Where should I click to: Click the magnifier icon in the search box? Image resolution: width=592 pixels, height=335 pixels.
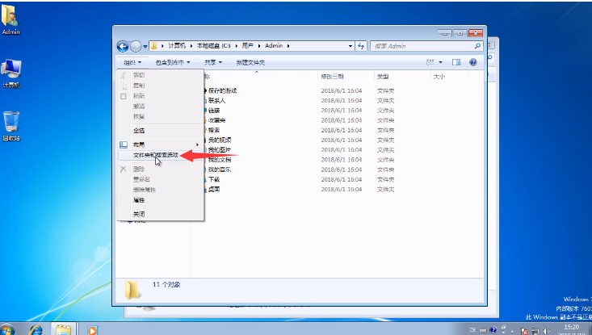click(x=477, y=46)
